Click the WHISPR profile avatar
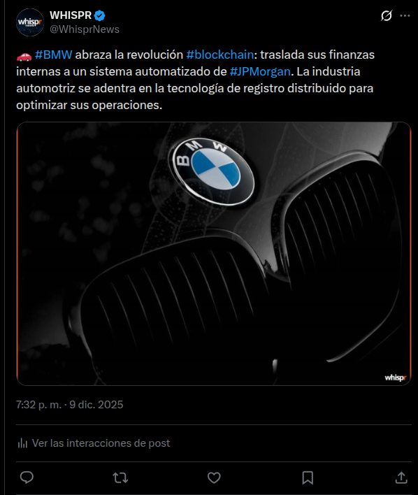418x495 pixels. [x=30, y=22]
